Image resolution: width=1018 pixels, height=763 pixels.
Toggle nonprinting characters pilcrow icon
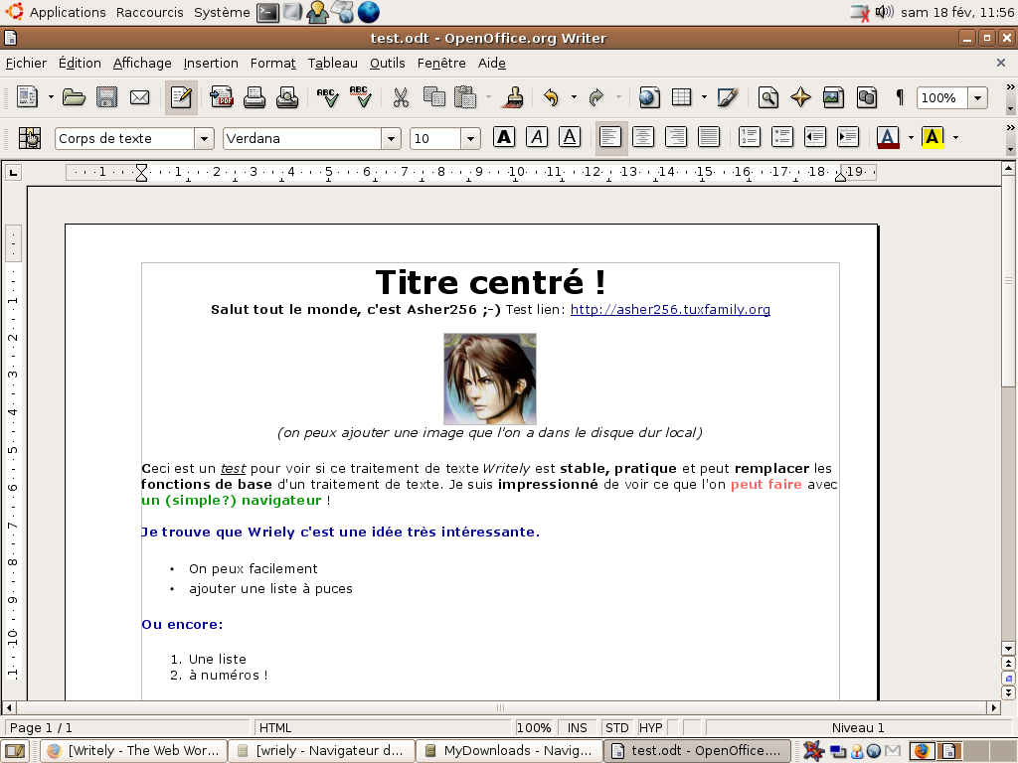[899, 97]
